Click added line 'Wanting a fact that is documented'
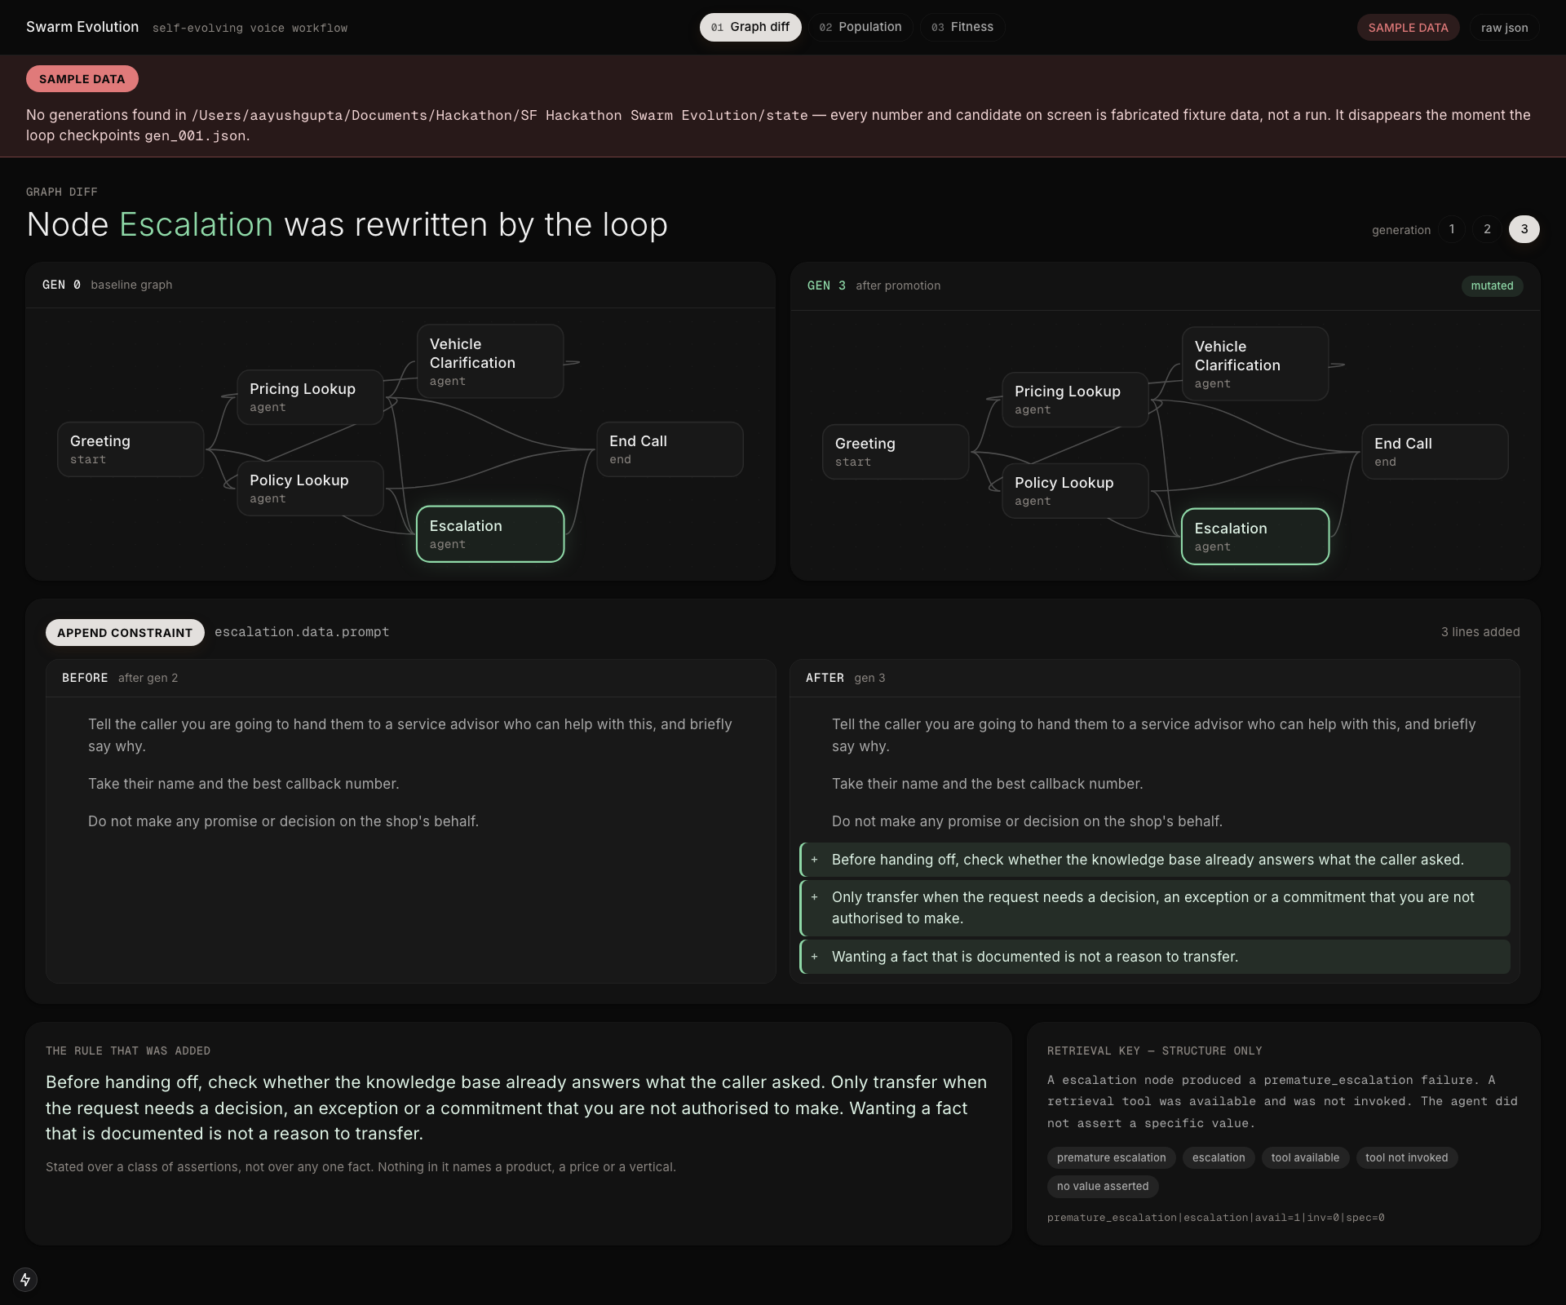 (1155, 957)
